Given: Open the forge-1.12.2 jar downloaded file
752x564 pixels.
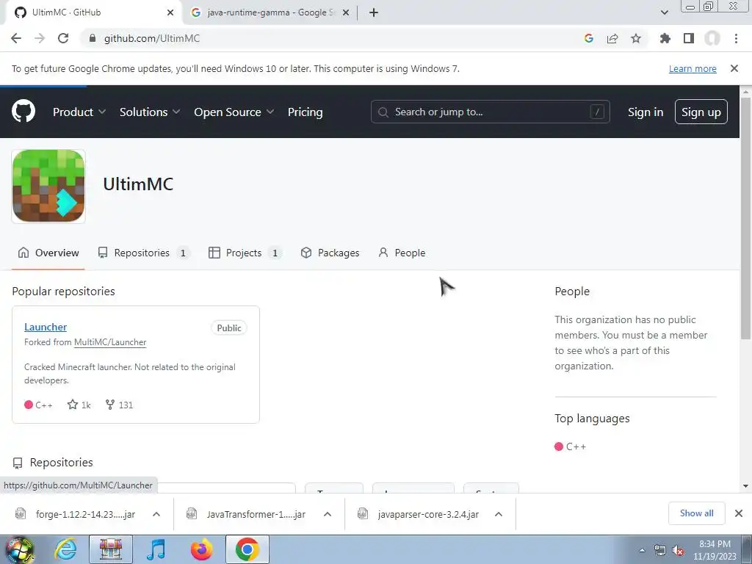Looking at the screenshot, I should pyautogui.click(x=85, y=514).
